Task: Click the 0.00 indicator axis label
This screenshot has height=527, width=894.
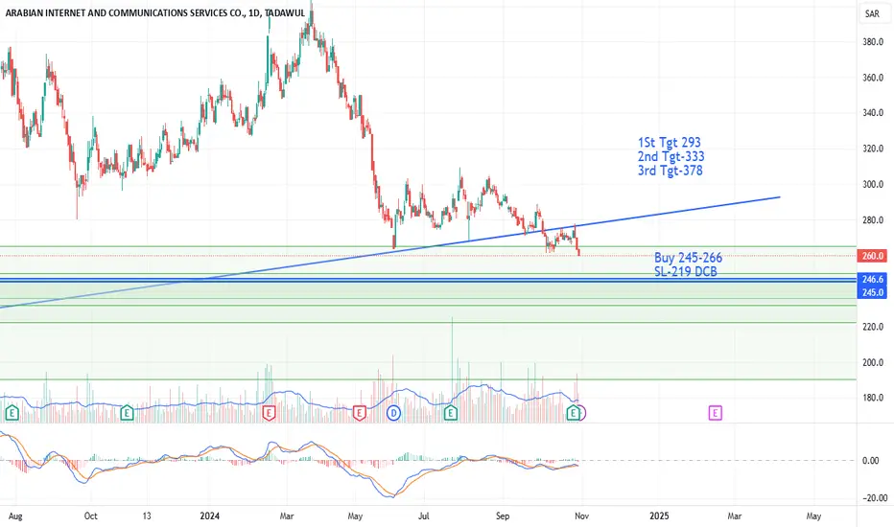Action: pos(871,460)
